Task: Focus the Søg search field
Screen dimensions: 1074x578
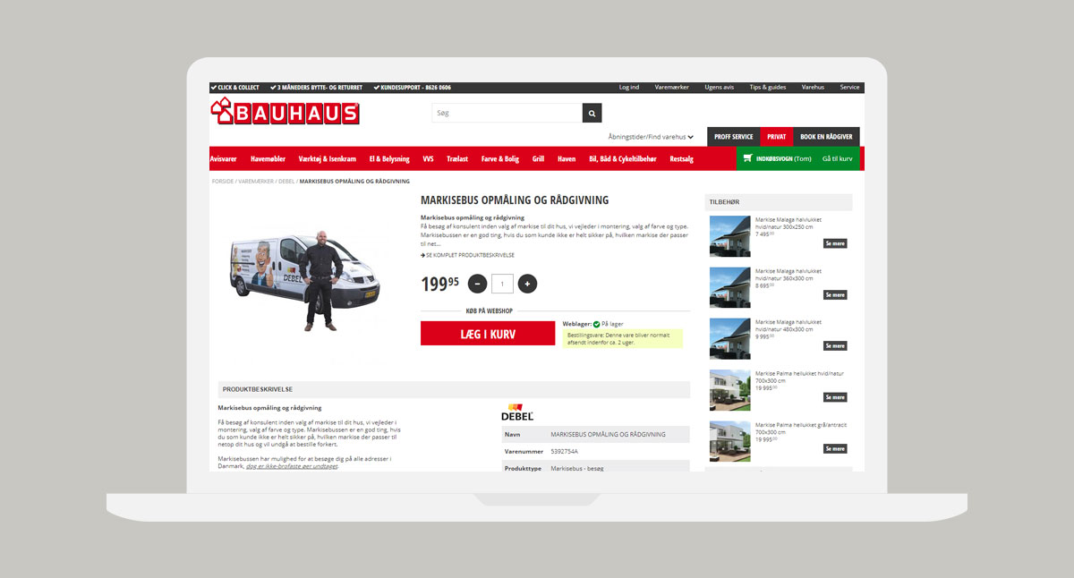Action: coord(507,113)
